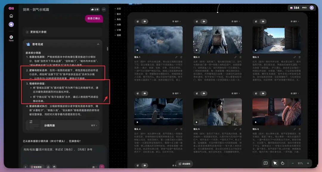
Task: Open 细节 details of 分镜列表
Action: [x=94, y=125]
